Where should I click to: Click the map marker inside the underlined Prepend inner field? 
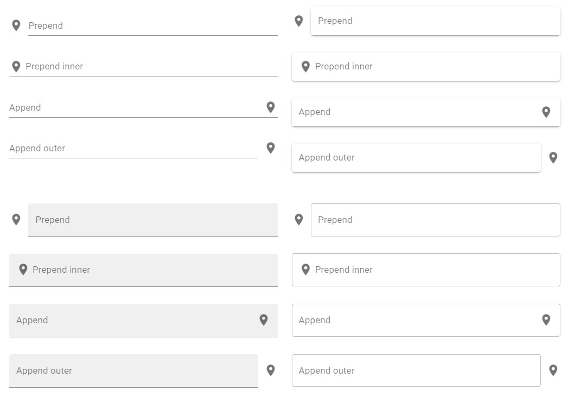tap(16, 66)
